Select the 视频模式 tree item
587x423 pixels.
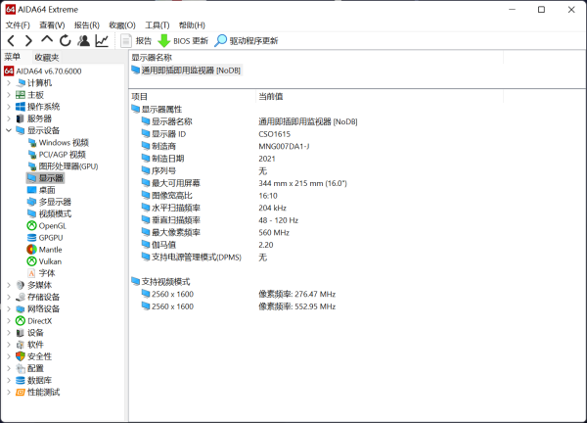pos(49,213)
